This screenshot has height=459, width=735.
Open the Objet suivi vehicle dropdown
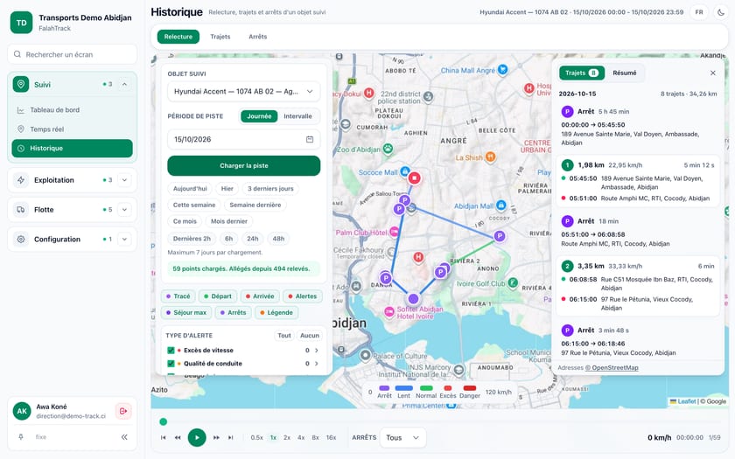click(x=244, y=91)
